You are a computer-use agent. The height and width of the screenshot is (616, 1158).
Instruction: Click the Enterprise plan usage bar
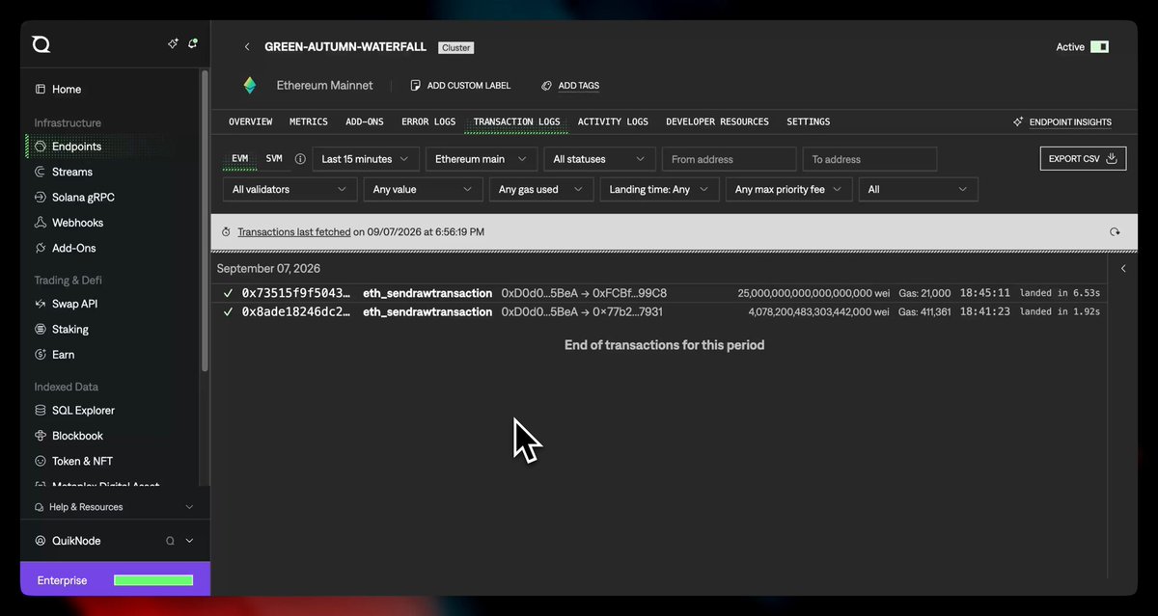tap(153, 580)
